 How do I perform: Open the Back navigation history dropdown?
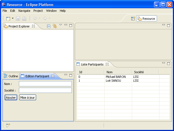click(39, 19)
